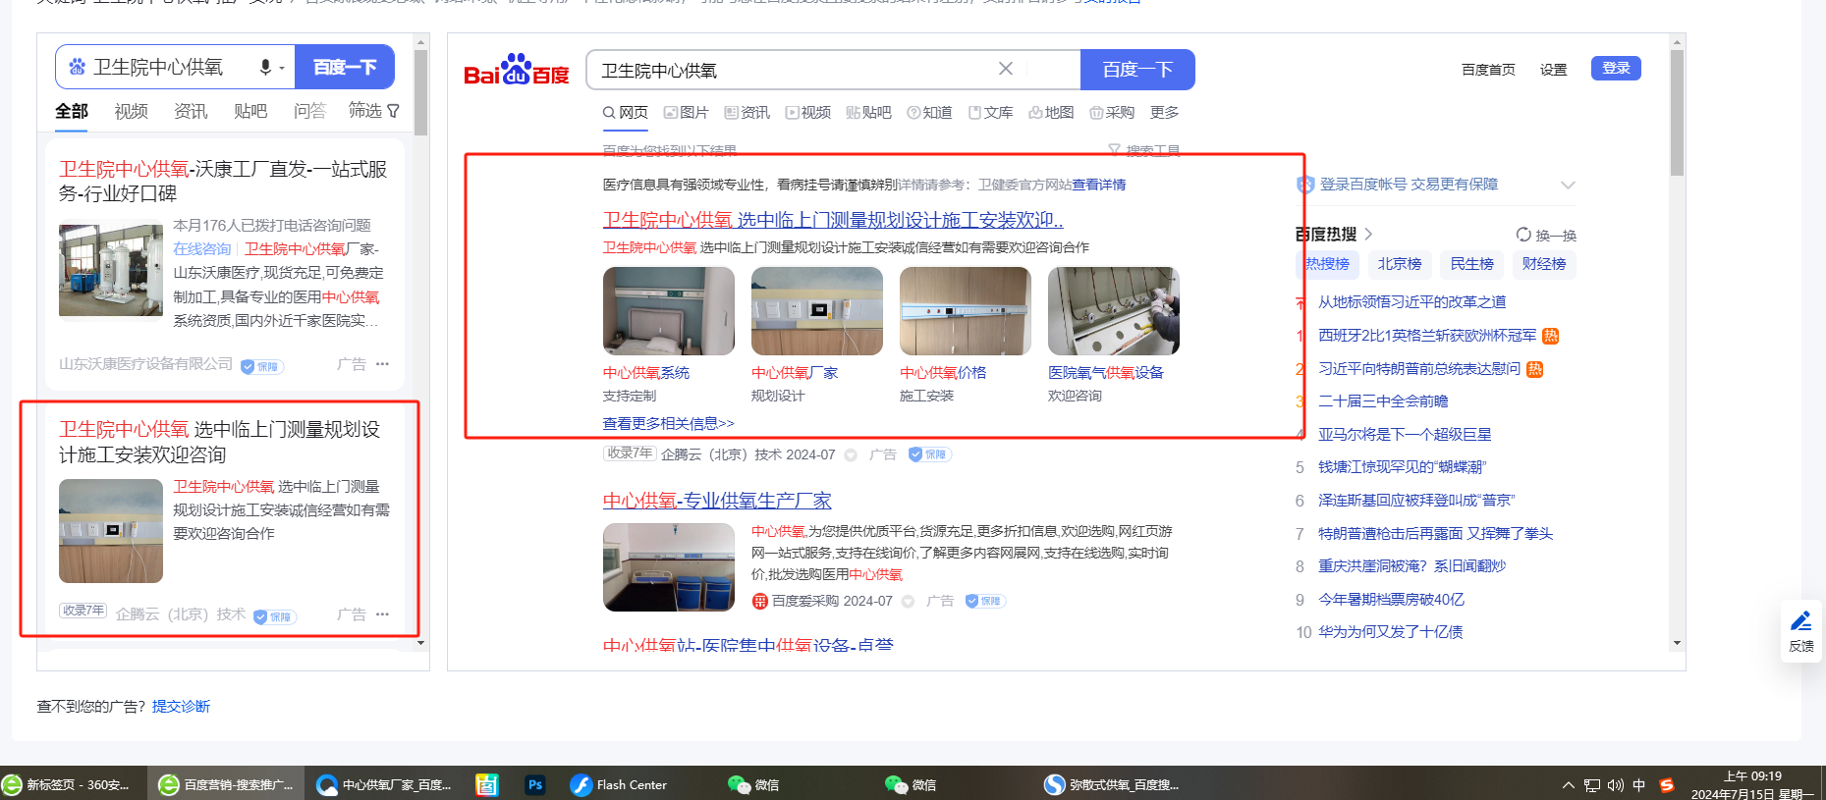Click the Baidu logo in desktop preview
Viewport: 1826px width, 800px height.
coord(517,70)
